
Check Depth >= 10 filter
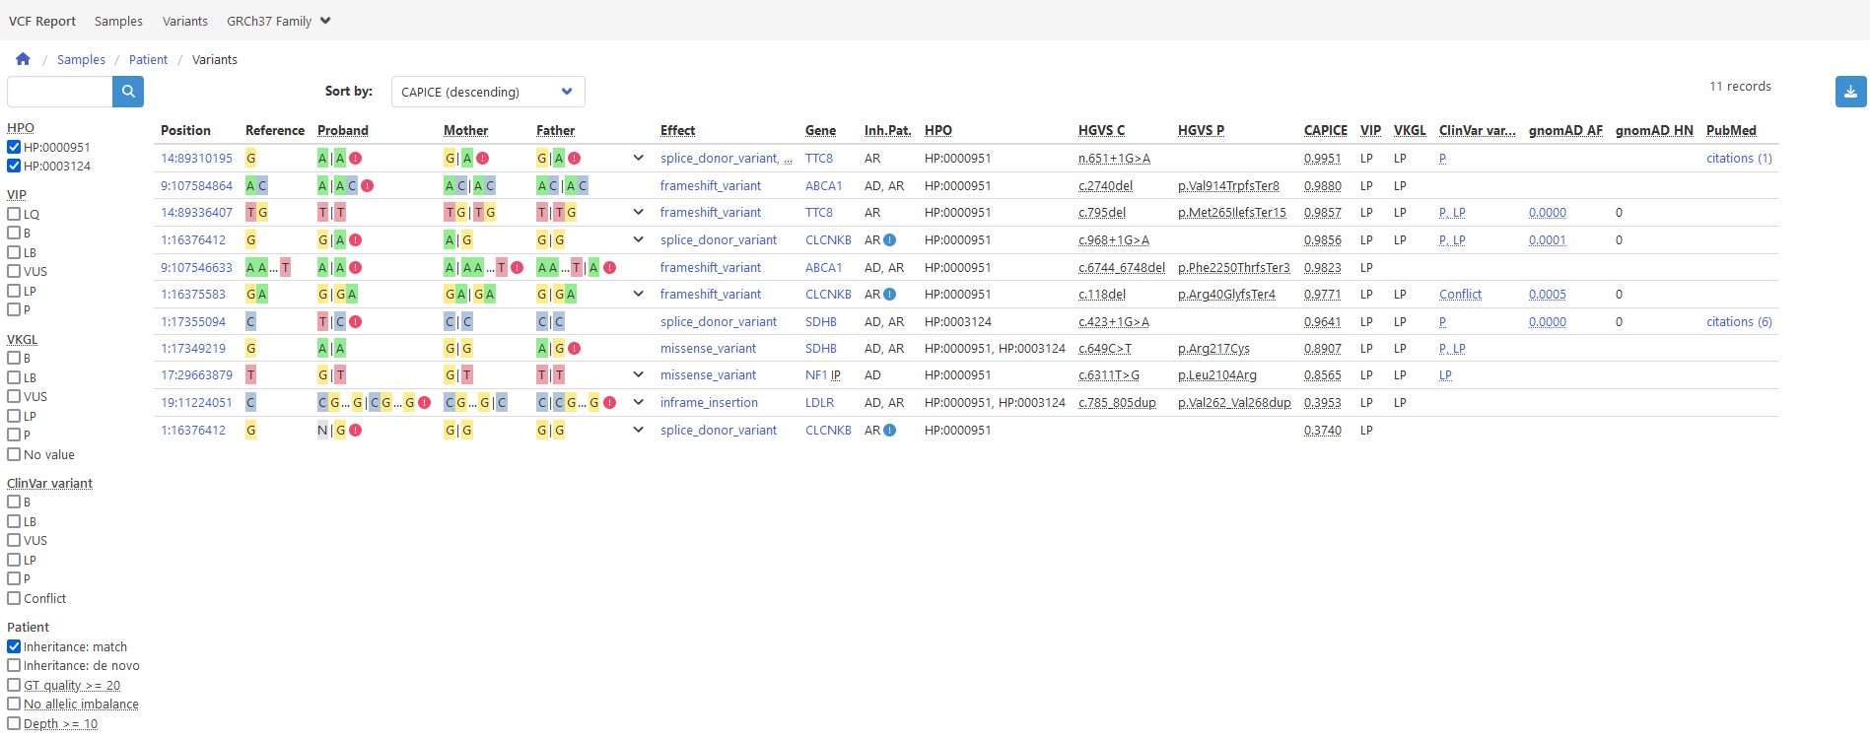(14, 723)
